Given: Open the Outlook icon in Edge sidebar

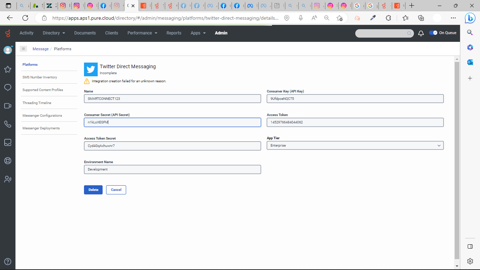Looking at the screenshot, I should pyautogui.click(x=470, y=62).
